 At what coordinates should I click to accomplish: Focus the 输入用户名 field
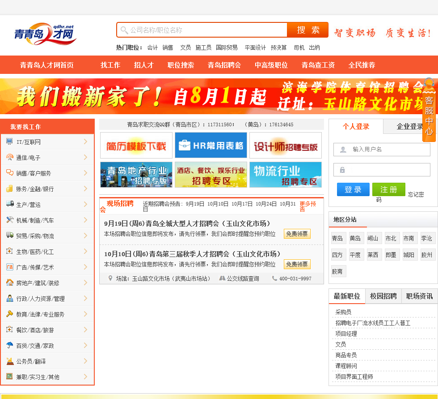click(x=382, y=150)
